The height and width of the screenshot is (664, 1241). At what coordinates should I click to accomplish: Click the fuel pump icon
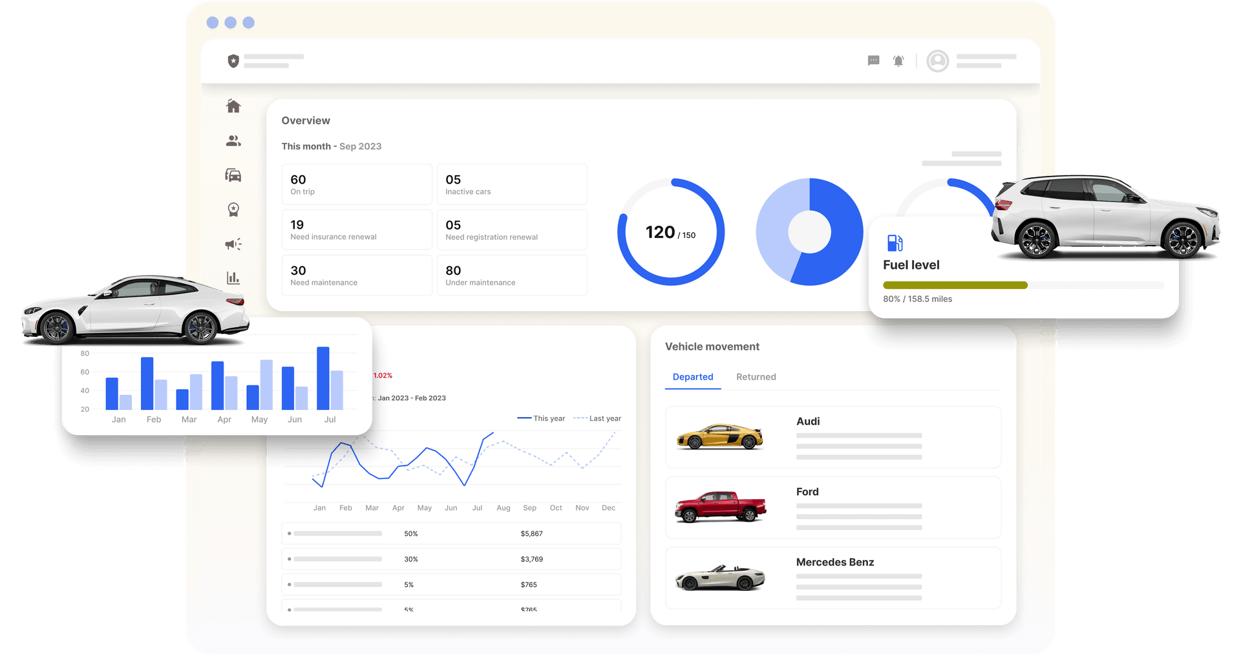tap(895, 243)
